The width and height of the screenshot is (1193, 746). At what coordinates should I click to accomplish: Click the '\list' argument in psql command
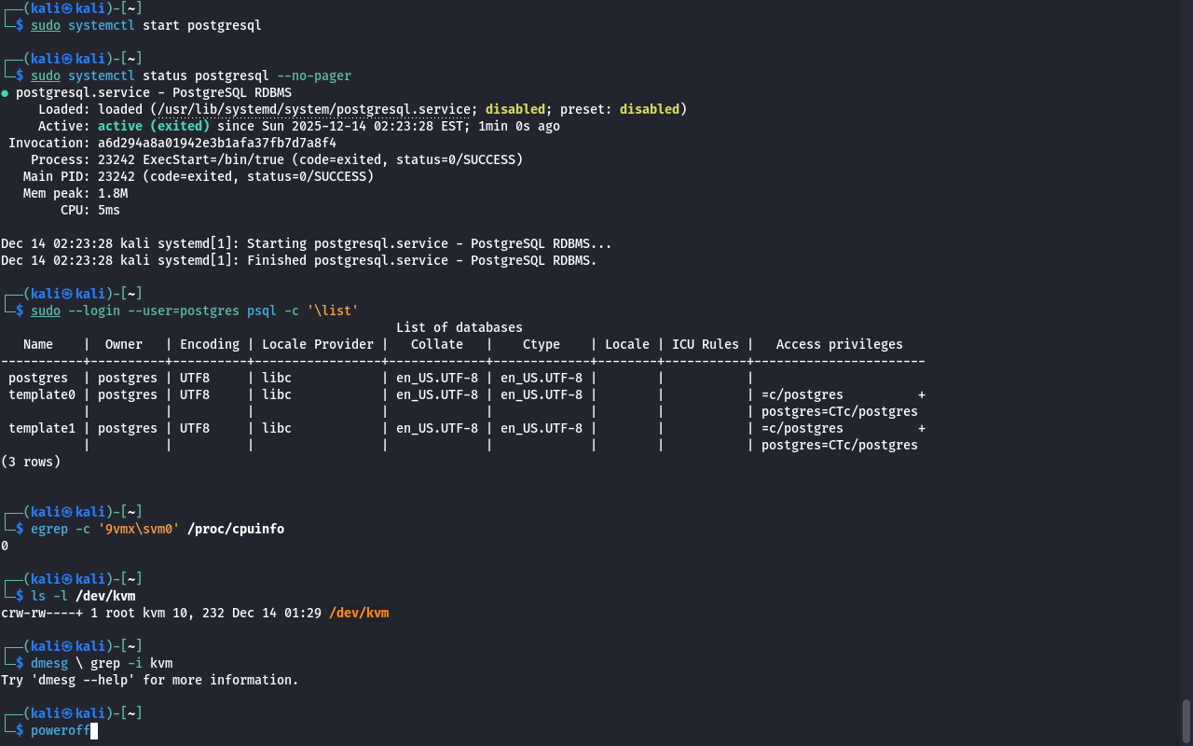[x=333, y=311]
